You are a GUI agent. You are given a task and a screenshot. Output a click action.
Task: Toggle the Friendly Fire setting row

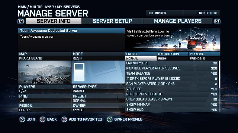[172, 63]
